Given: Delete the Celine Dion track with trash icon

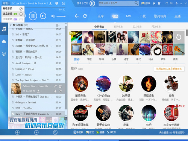Looking at the screenshot, I should point(60,86).
